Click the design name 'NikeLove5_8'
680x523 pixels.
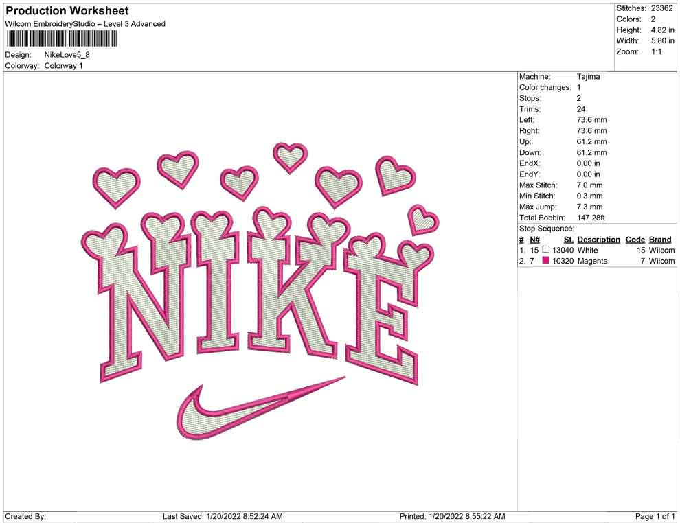[x=67, y=55]
